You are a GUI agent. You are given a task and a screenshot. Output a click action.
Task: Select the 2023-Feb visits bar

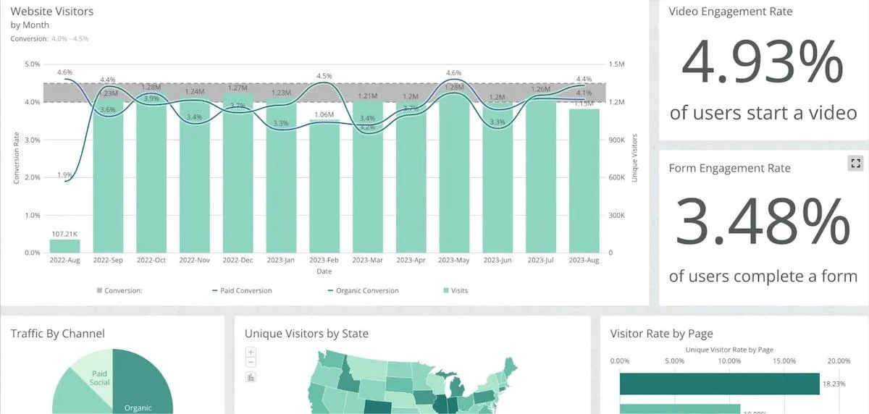(324, 186)
